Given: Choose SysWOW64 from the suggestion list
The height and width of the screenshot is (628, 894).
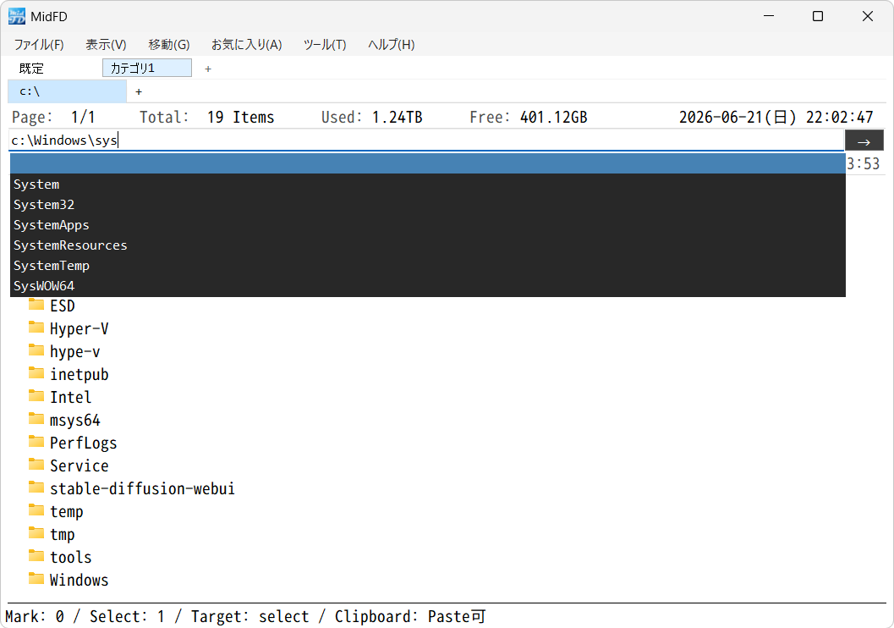Looking at the screenshot, I should (428, 286).
